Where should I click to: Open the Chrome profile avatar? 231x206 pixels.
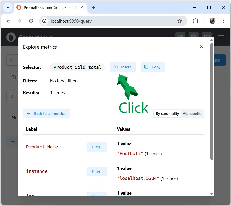pos(212,21)
